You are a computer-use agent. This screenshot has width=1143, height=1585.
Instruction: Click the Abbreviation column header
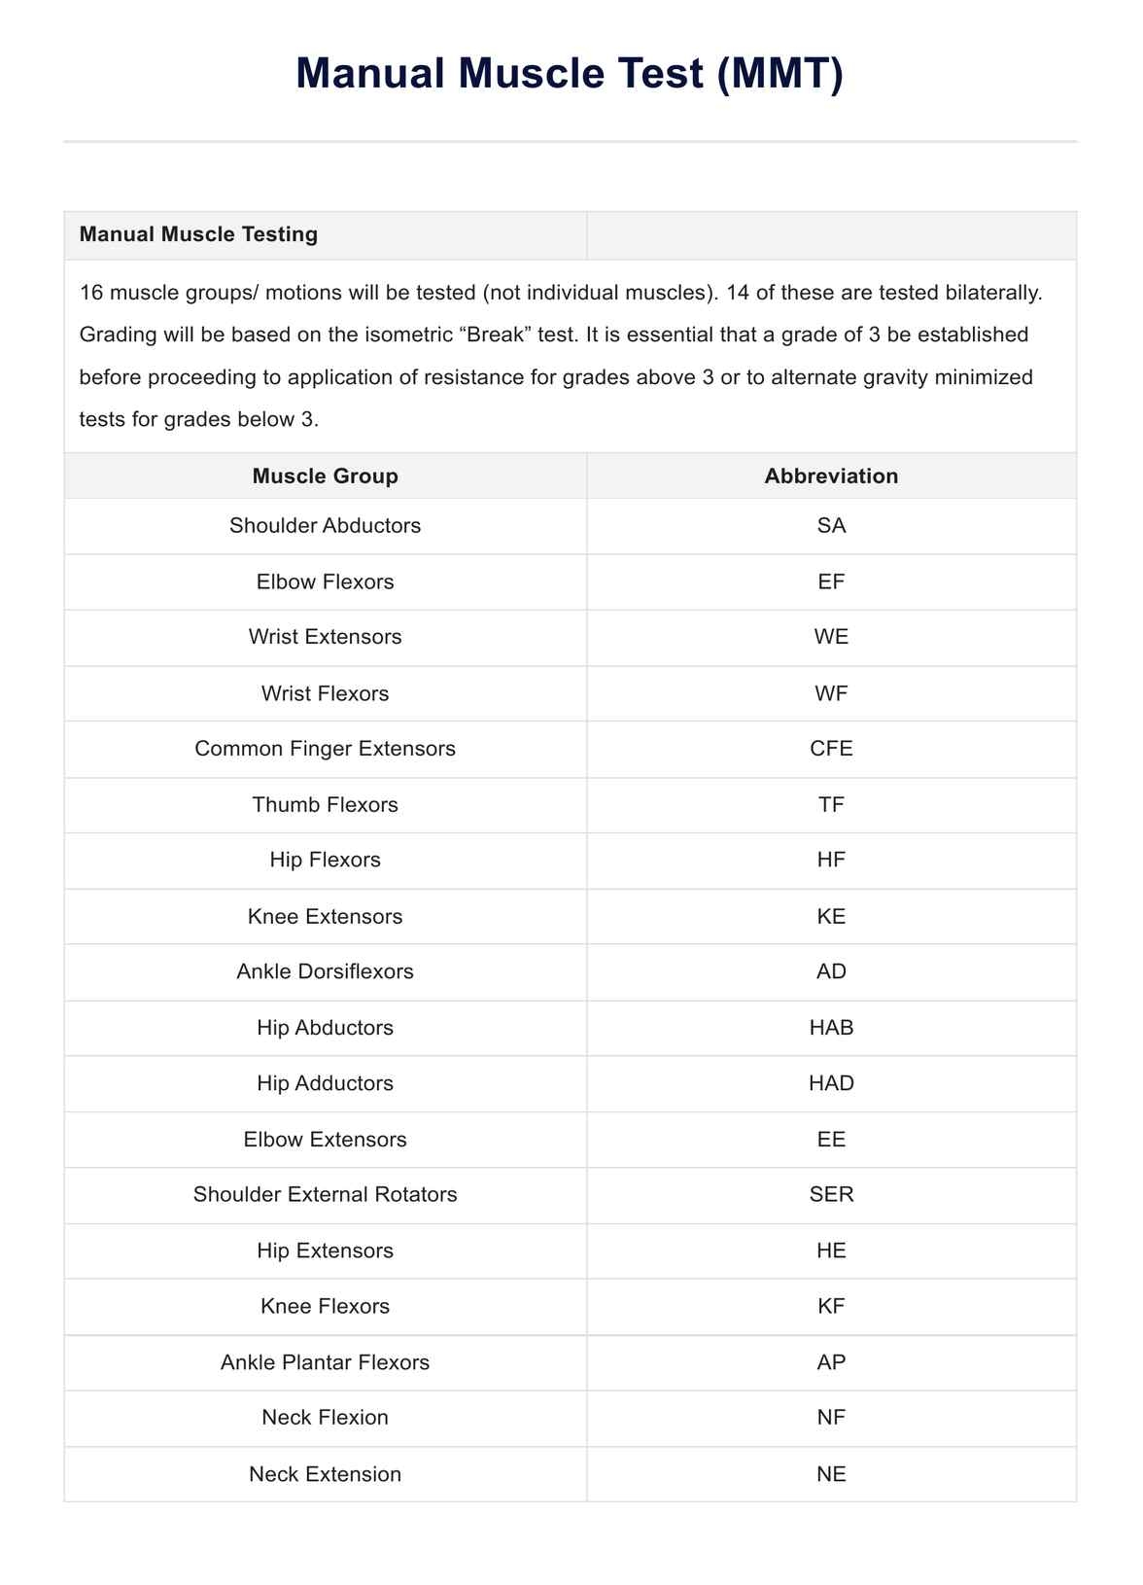831,475
